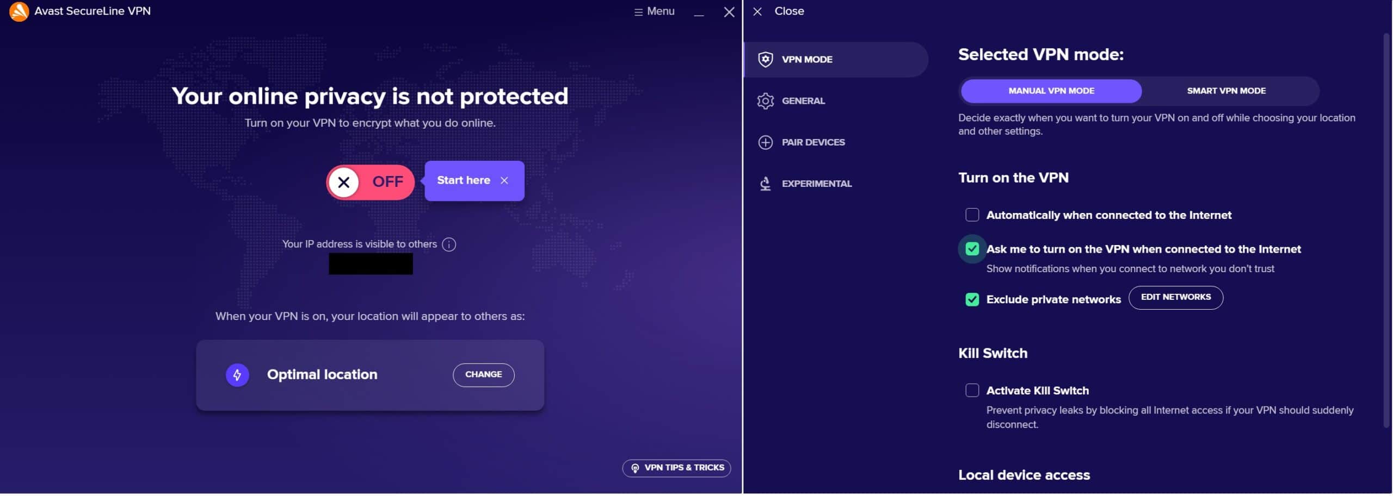This screenshot has width=1393, height=496.
Task: Click the Optimal location lightning icon
Action: [237, 375]
